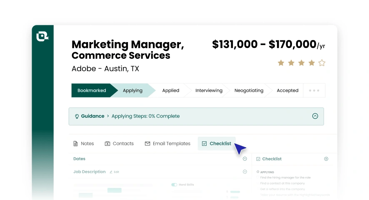The width and height of the screenshot is (369, 200).
Task: Collapse the Guidance panel with the chevron
Action: click(315, 116)
